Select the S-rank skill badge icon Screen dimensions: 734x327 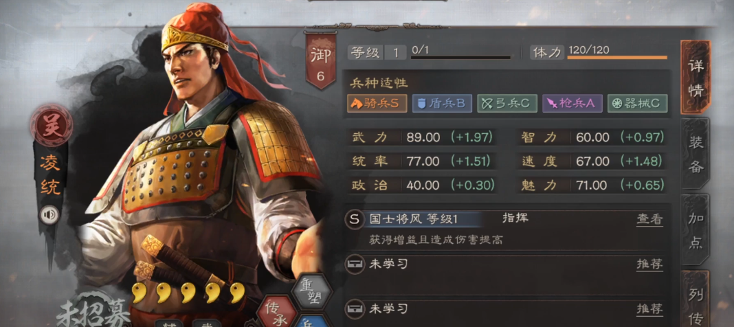click(x=355, y=219)
